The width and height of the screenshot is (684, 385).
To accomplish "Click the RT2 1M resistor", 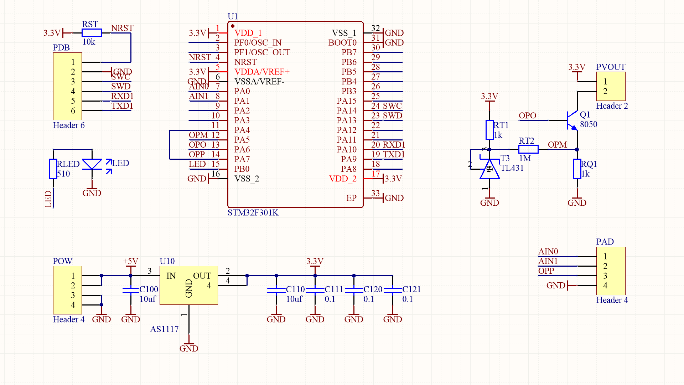I will coord(528,149).
